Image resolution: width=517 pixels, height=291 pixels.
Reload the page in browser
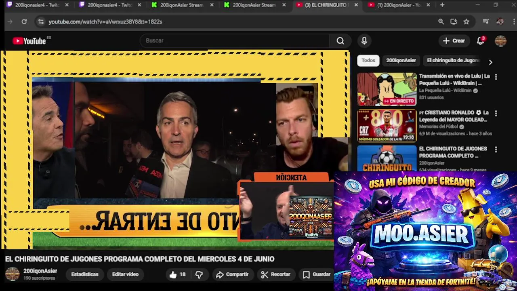point(24,22)
